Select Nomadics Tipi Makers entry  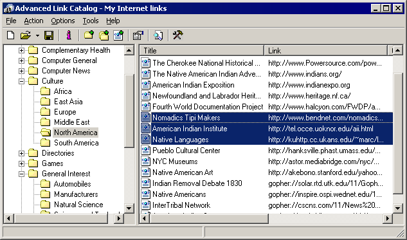[x=186, y=118]
